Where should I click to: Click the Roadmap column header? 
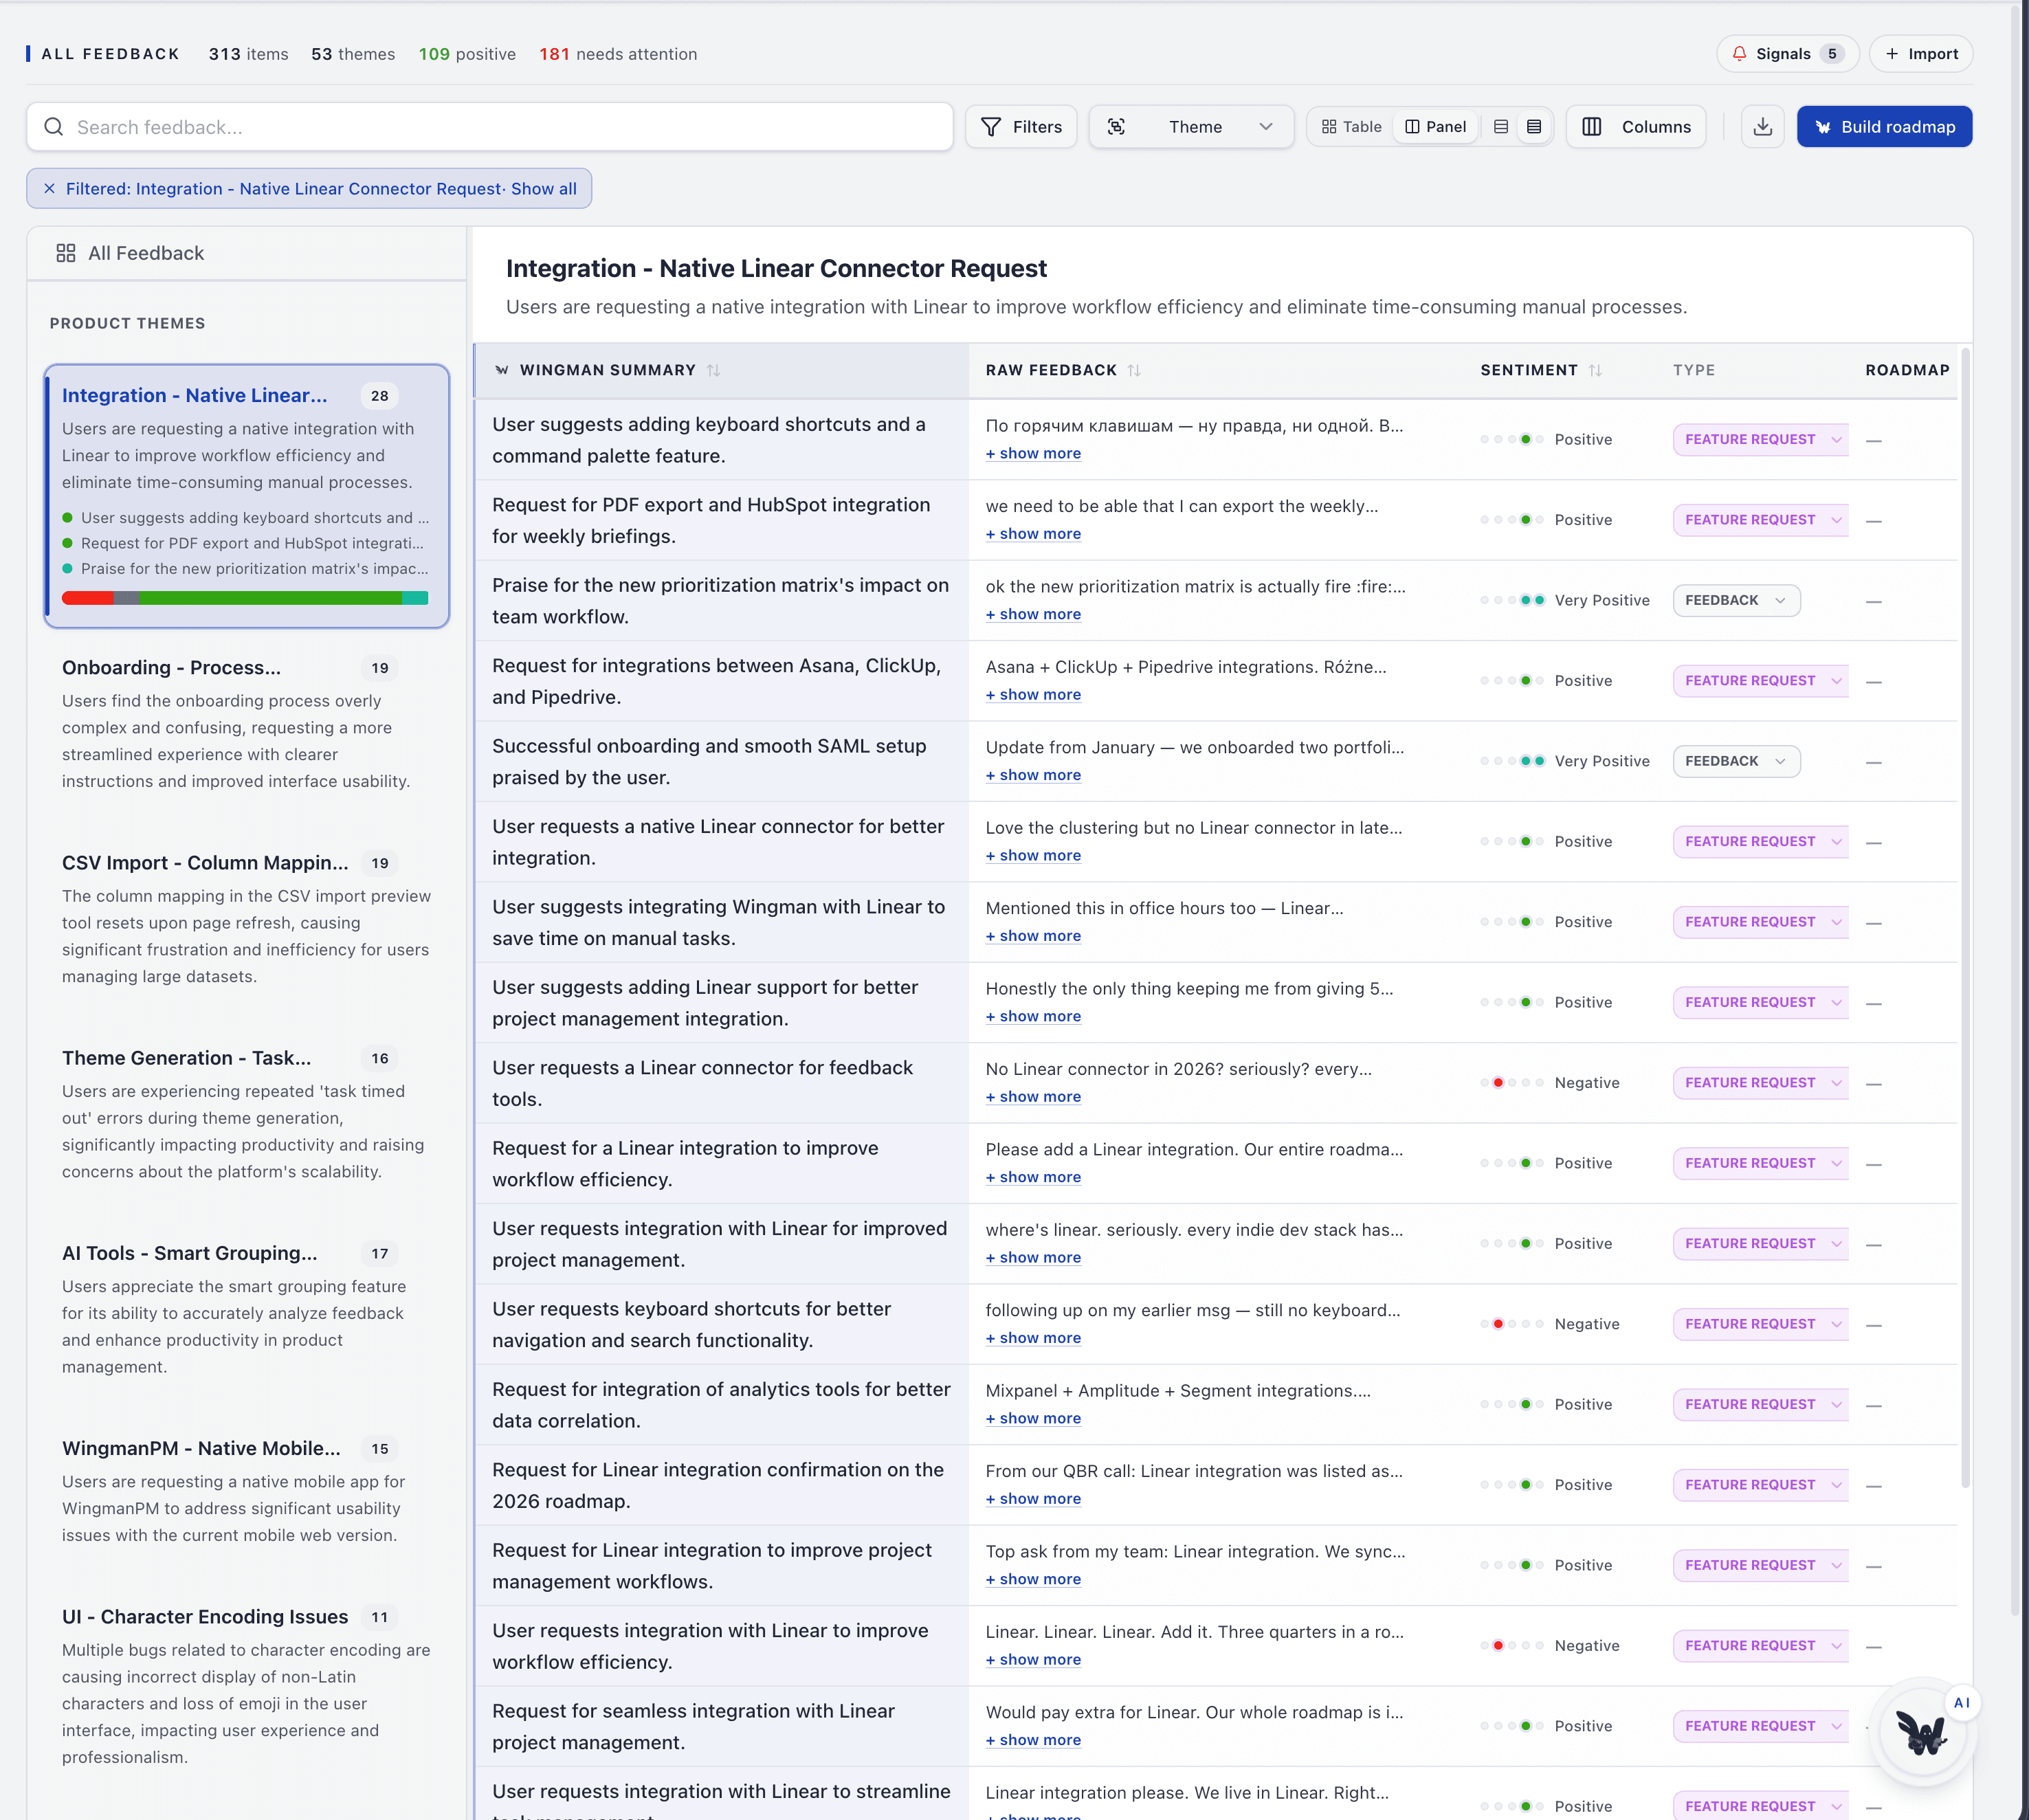point(1907,371)
